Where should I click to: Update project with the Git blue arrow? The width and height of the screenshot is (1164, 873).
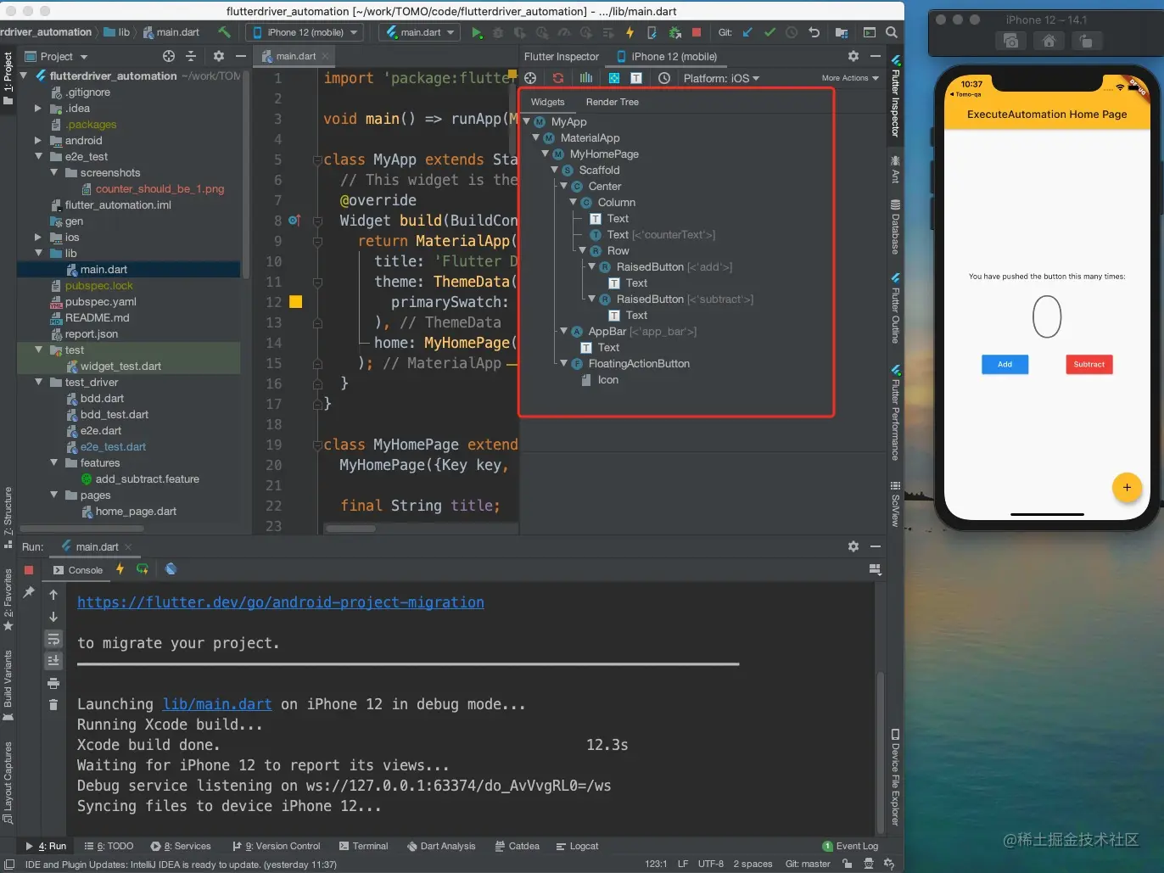[747, 32]
